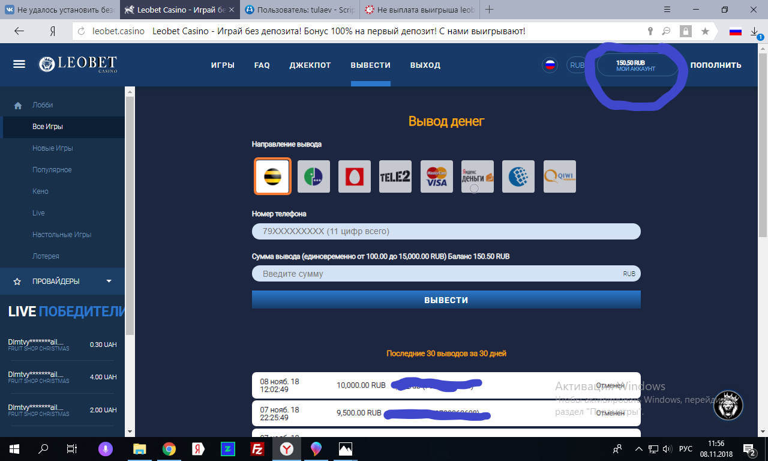
Task: Submit withdrawal with the wide ВЫВЕСТИ button
Action: [x=446, y=300]
